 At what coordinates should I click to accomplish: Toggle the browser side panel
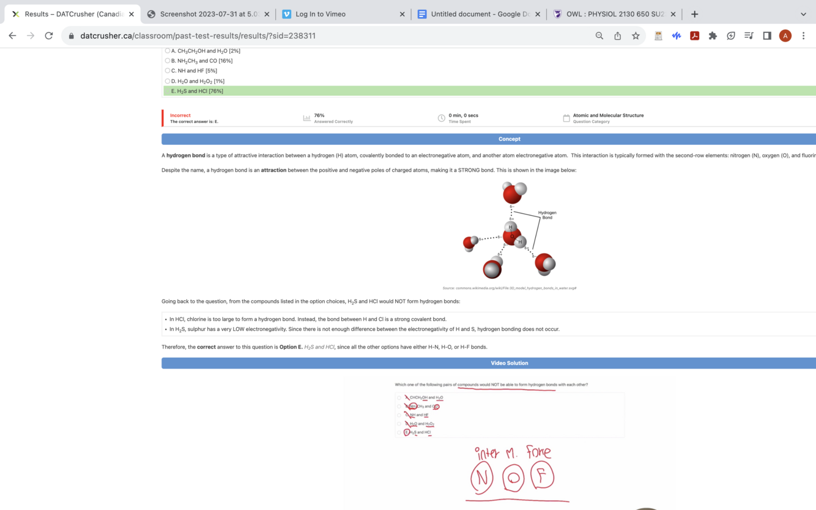tap(767, 35)
